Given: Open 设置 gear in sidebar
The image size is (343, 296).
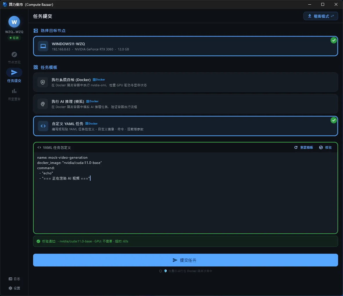Looking at the screenshot, I should (10, 288).
